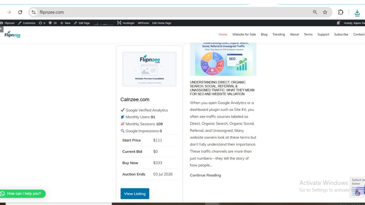The width and height of the screenshot is (365, 205).
Task: Click the Buy Now $333 value
Action: pyautogui.click(x=158, y=163)
